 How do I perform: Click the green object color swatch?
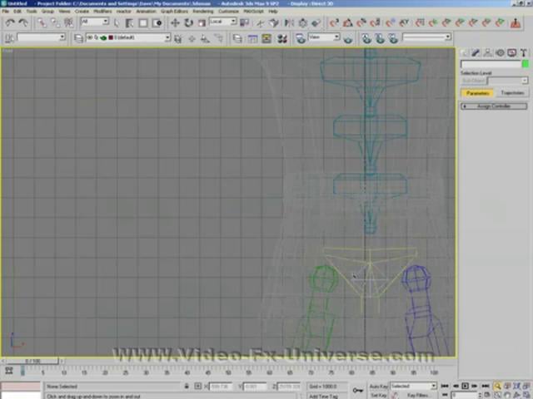tap(526, 64)
